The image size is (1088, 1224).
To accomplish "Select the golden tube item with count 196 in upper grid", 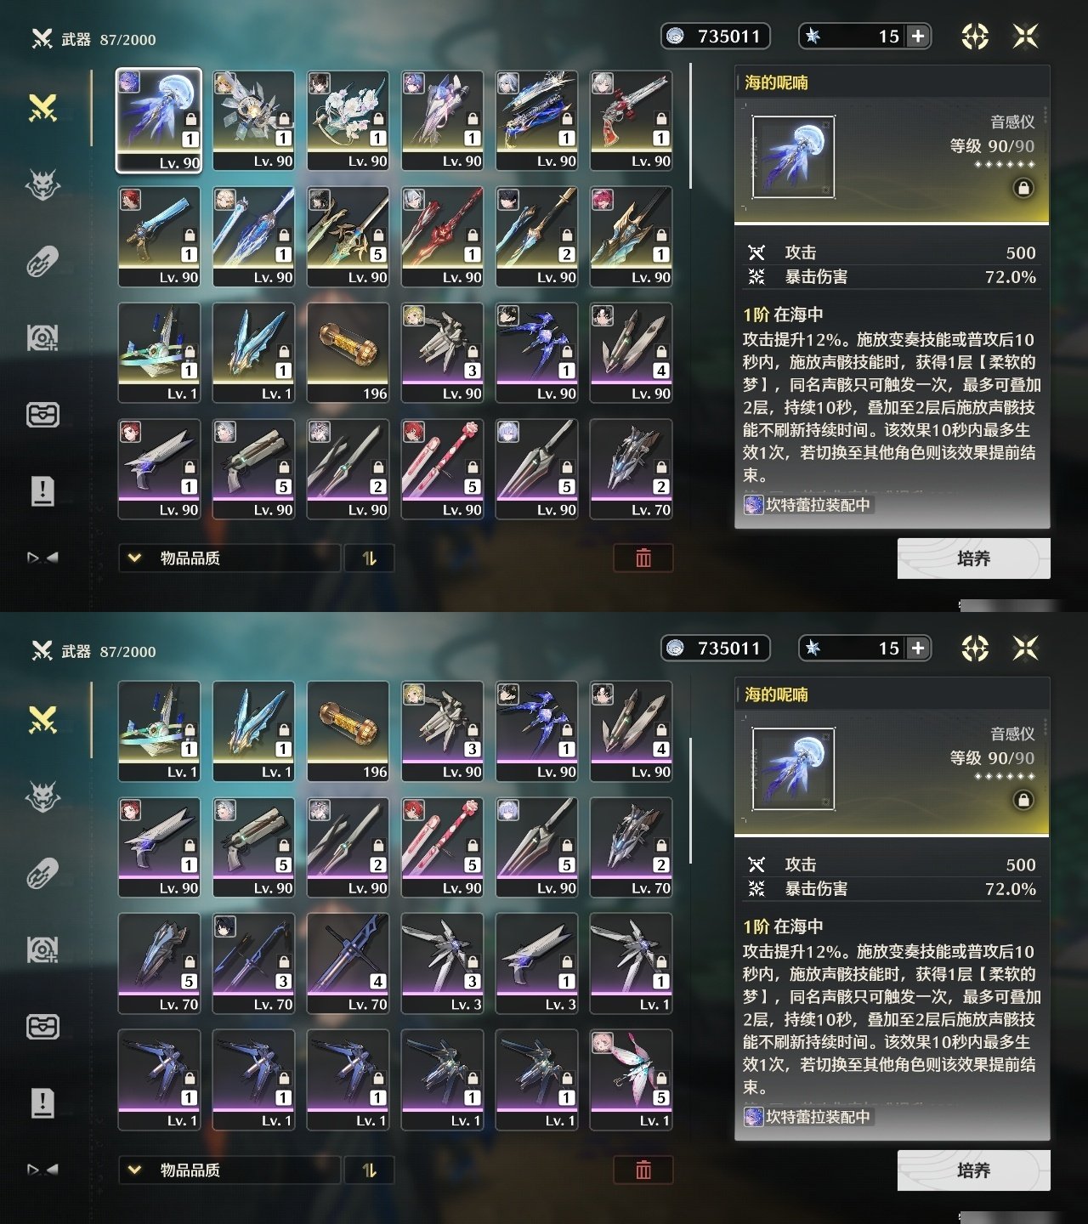I will click(348, 353).
